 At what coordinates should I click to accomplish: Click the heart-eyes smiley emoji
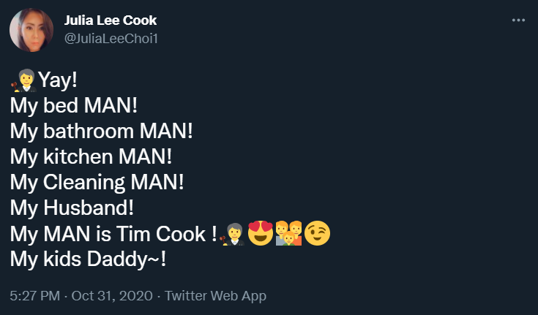pyautogui.click(x=261, y=234)
